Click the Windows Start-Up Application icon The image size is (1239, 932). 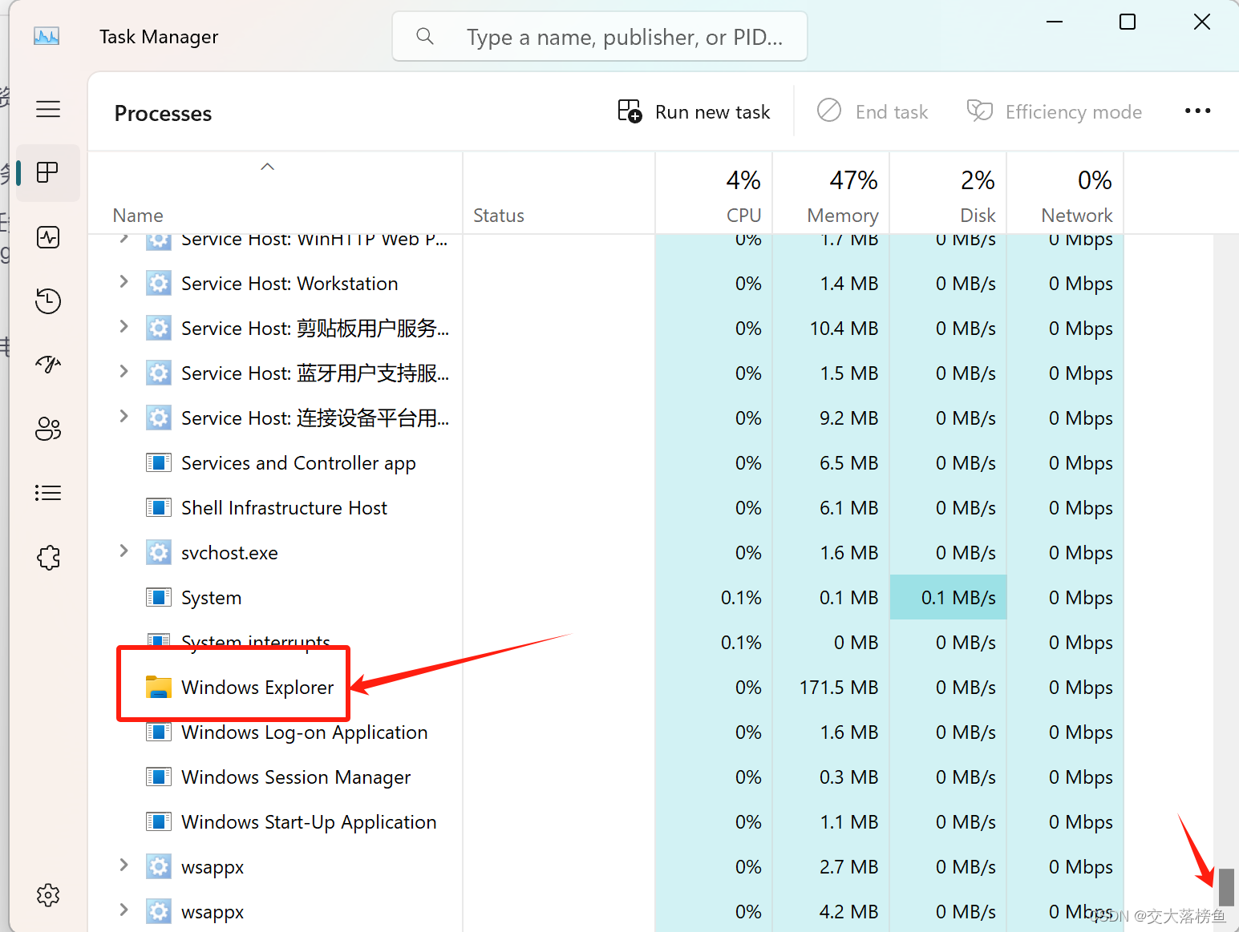[x=159, y=822]
